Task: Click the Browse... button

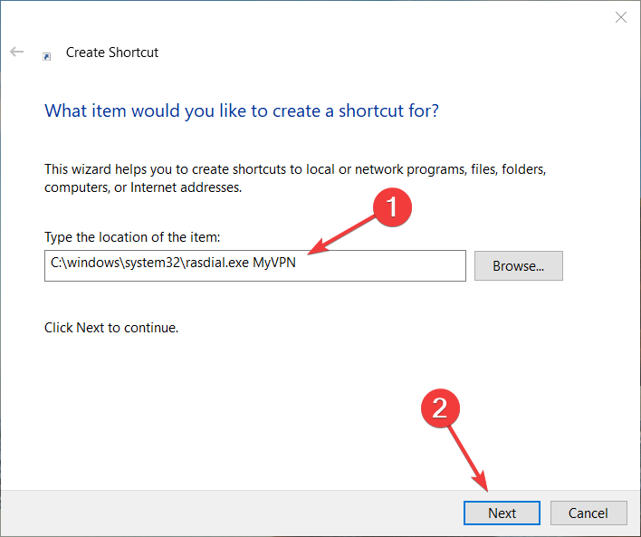Action: click(x=519, y=266)
